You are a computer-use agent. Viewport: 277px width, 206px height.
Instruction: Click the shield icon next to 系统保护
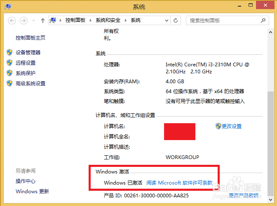(x=9, y=73)
